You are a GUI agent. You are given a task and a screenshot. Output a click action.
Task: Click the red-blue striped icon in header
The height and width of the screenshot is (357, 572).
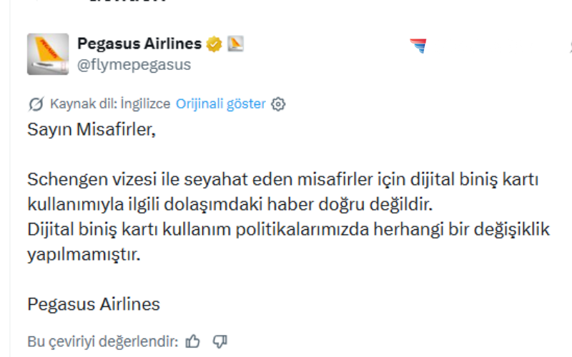click(418, 46)
